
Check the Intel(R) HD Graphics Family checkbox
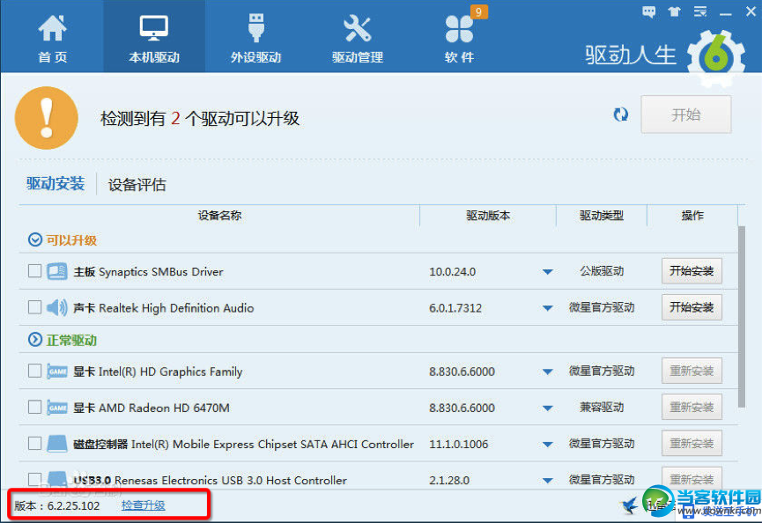pyautogui.click(x=34, y=371)
